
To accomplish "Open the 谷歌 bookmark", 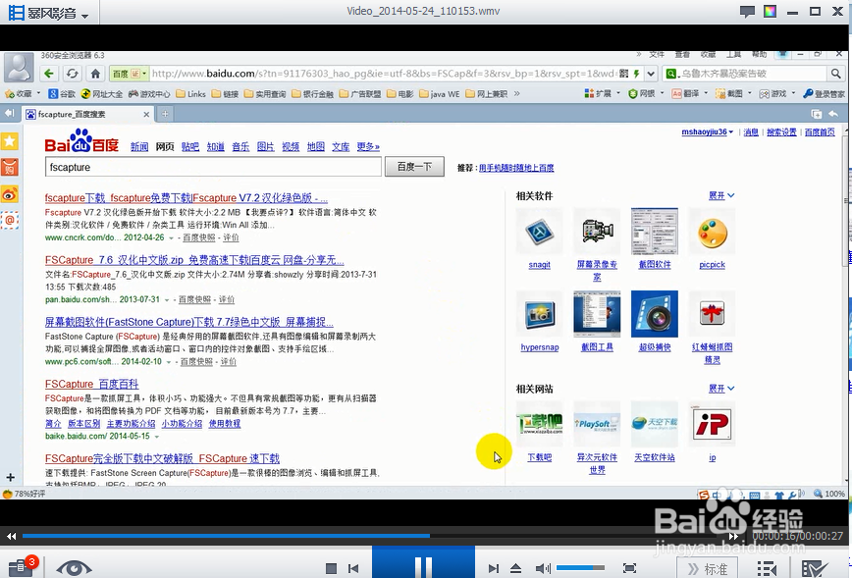I will [x=62, y=94].
